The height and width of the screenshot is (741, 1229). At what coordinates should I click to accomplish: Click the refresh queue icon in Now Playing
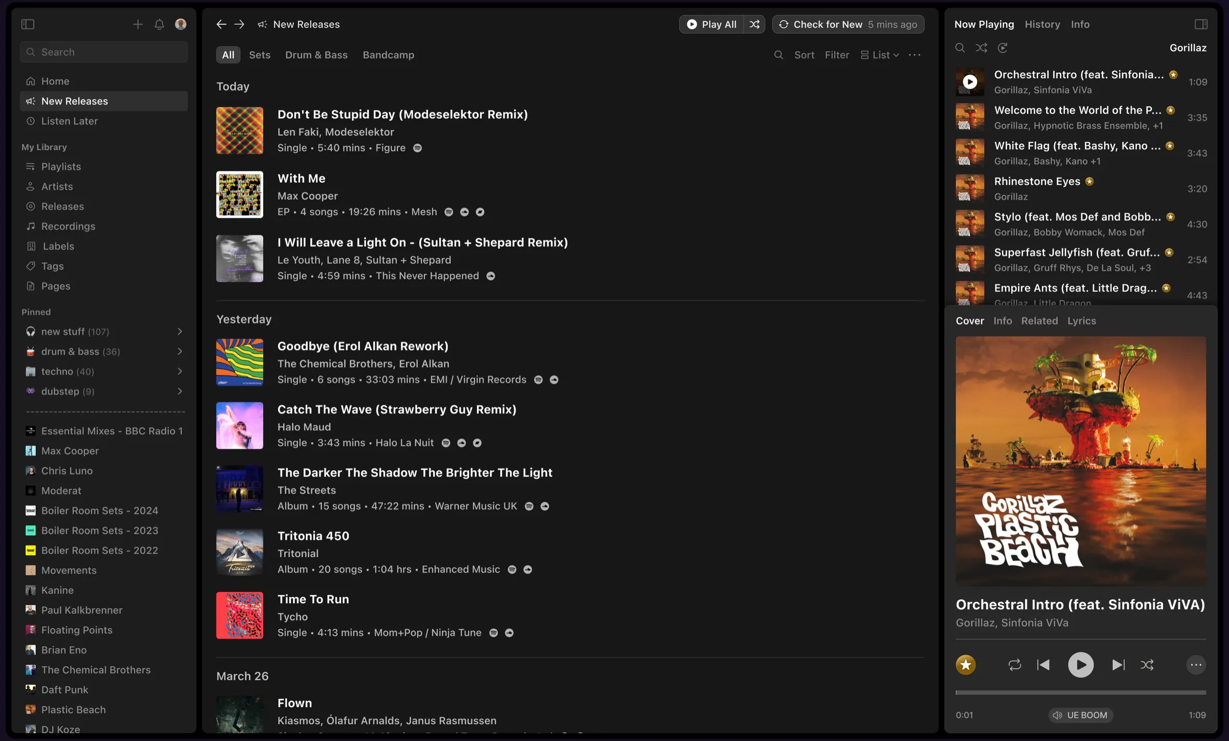(x=1003, y=48)
